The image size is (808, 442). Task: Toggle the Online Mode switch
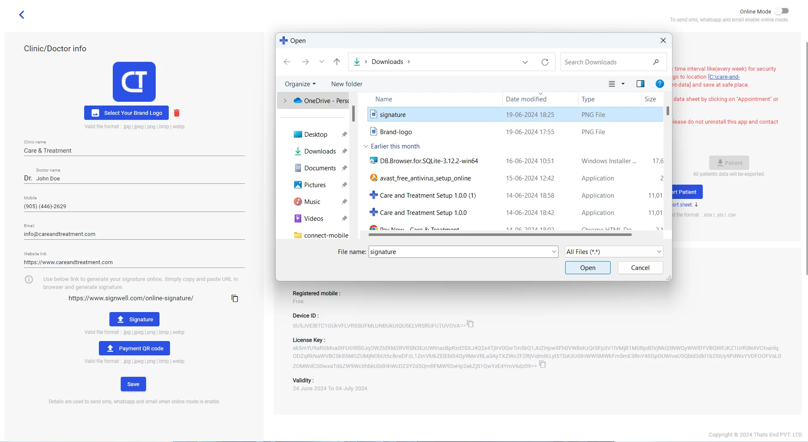[781, 11]
